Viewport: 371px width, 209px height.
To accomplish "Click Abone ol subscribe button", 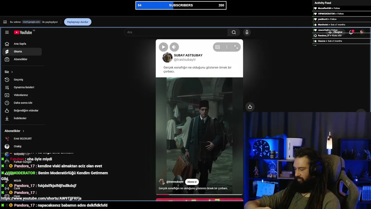I will pos(192,182).
